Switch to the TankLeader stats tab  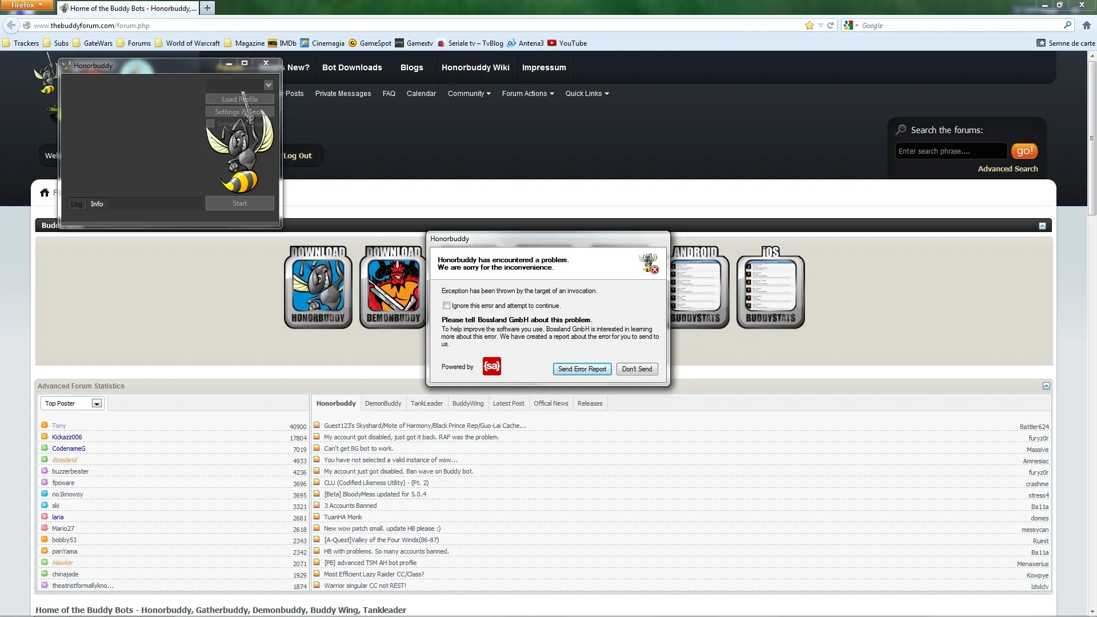[426, 403]
